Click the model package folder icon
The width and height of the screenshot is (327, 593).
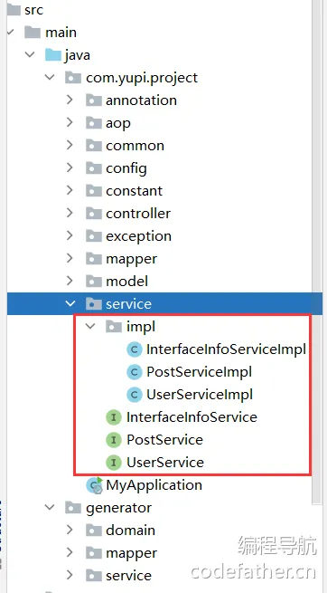tap(94, 281)
